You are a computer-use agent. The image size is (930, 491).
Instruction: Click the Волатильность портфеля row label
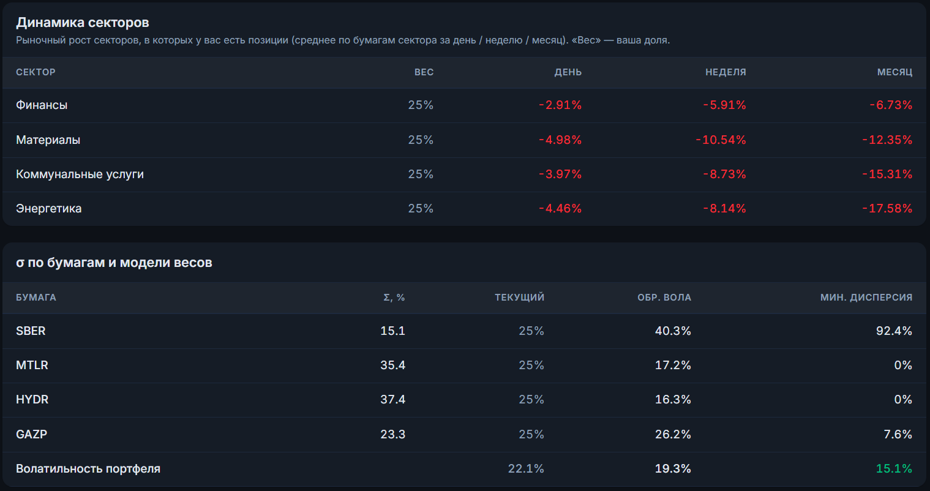(88, 469)
